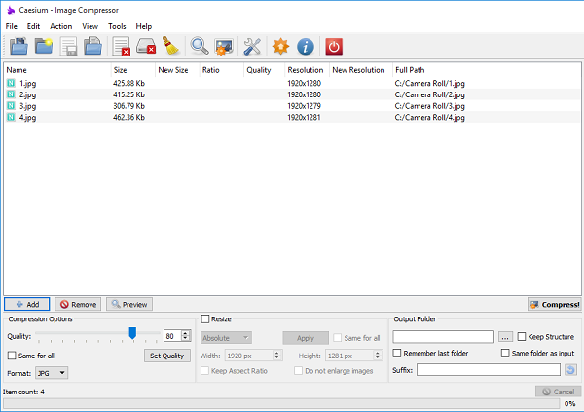Open the Format JPG dropdown
Screen dimensions: 584x412
pos(51,372)
